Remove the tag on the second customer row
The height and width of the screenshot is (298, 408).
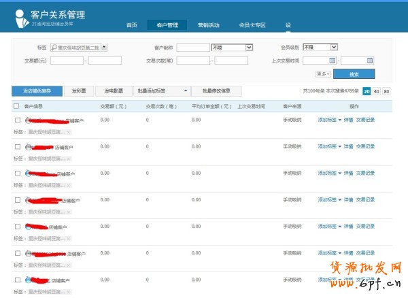(68, 159)
